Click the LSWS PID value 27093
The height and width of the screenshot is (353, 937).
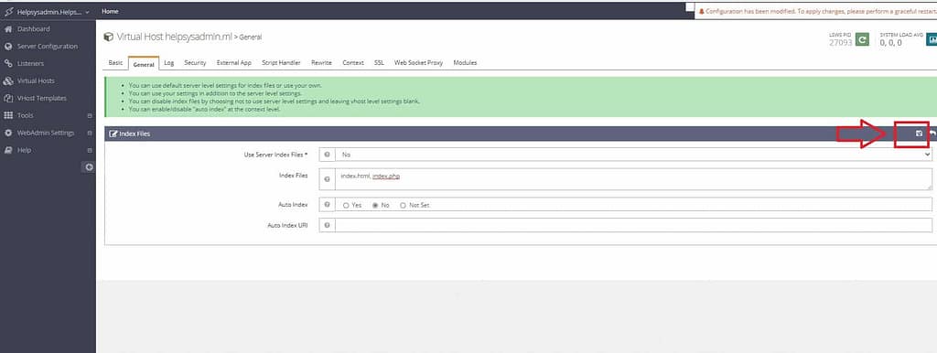click(x=840, y=43)
